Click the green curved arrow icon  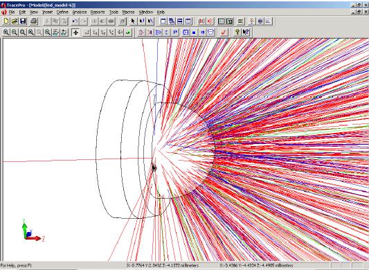click(x=128, y=33)
